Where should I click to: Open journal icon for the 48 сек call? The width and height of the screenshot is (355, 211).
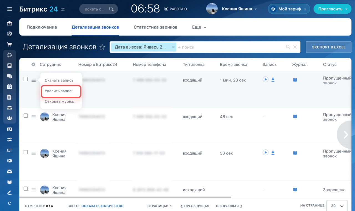(x=295, y=116)
